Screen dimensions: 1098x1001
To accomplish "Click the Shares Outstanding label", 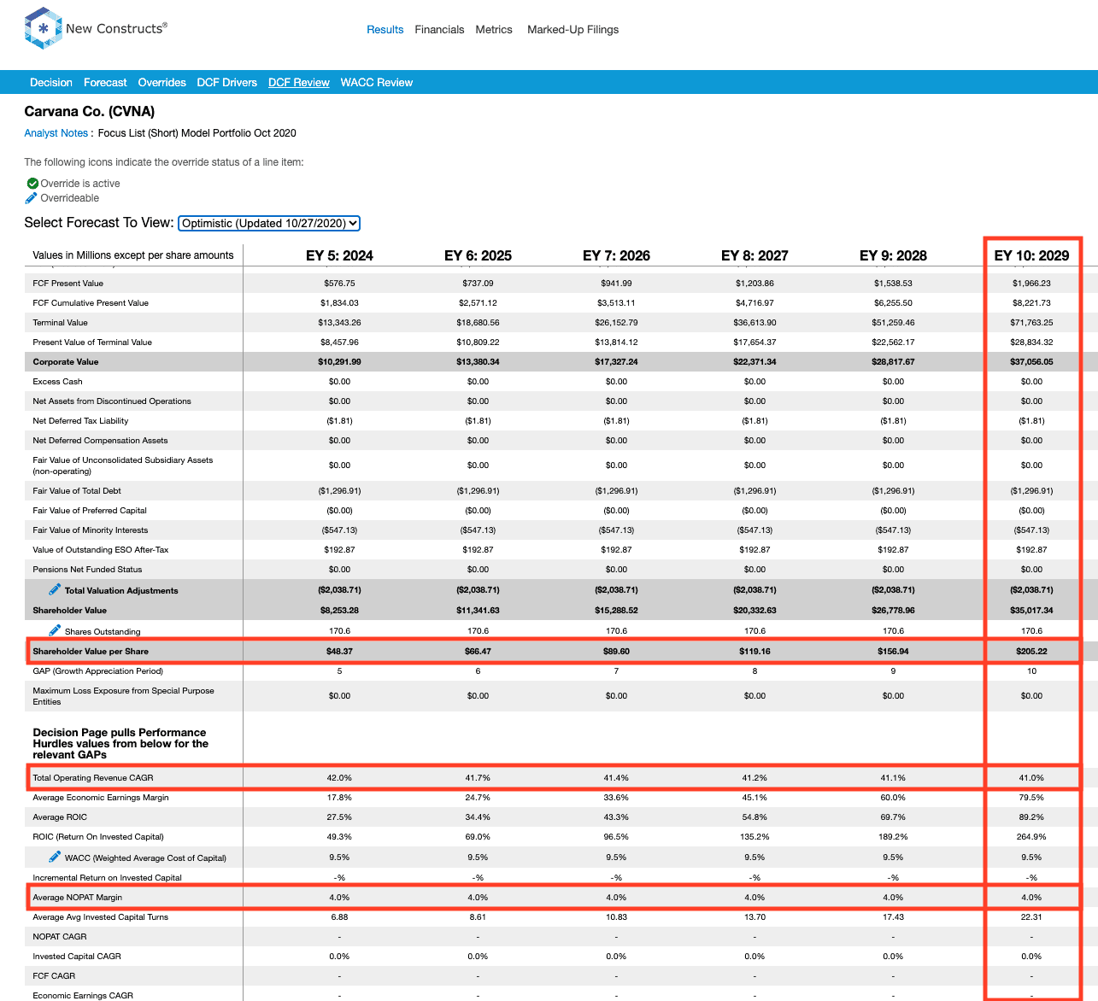I will click(103, 631).
